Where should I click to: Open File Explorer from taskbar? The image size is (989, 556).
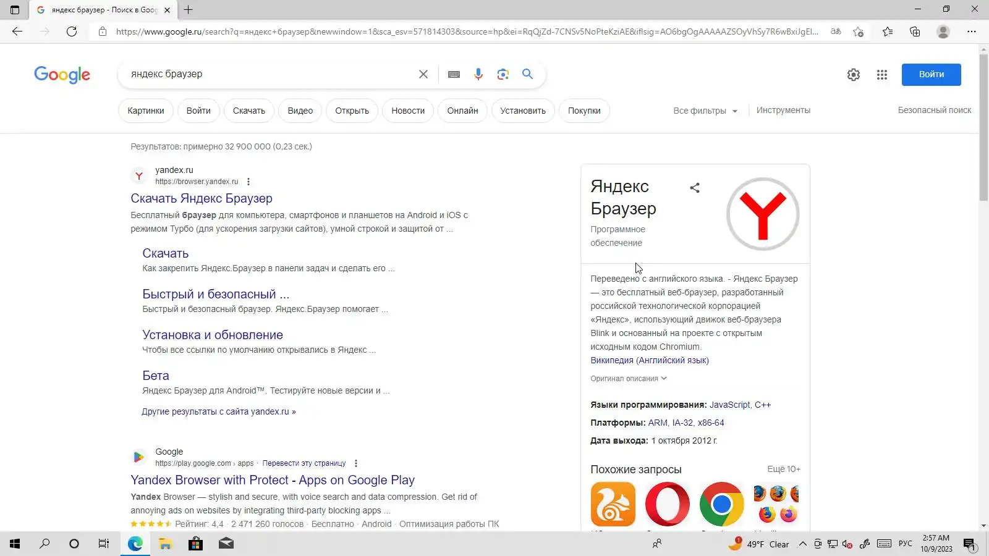[x=165, y=544]
